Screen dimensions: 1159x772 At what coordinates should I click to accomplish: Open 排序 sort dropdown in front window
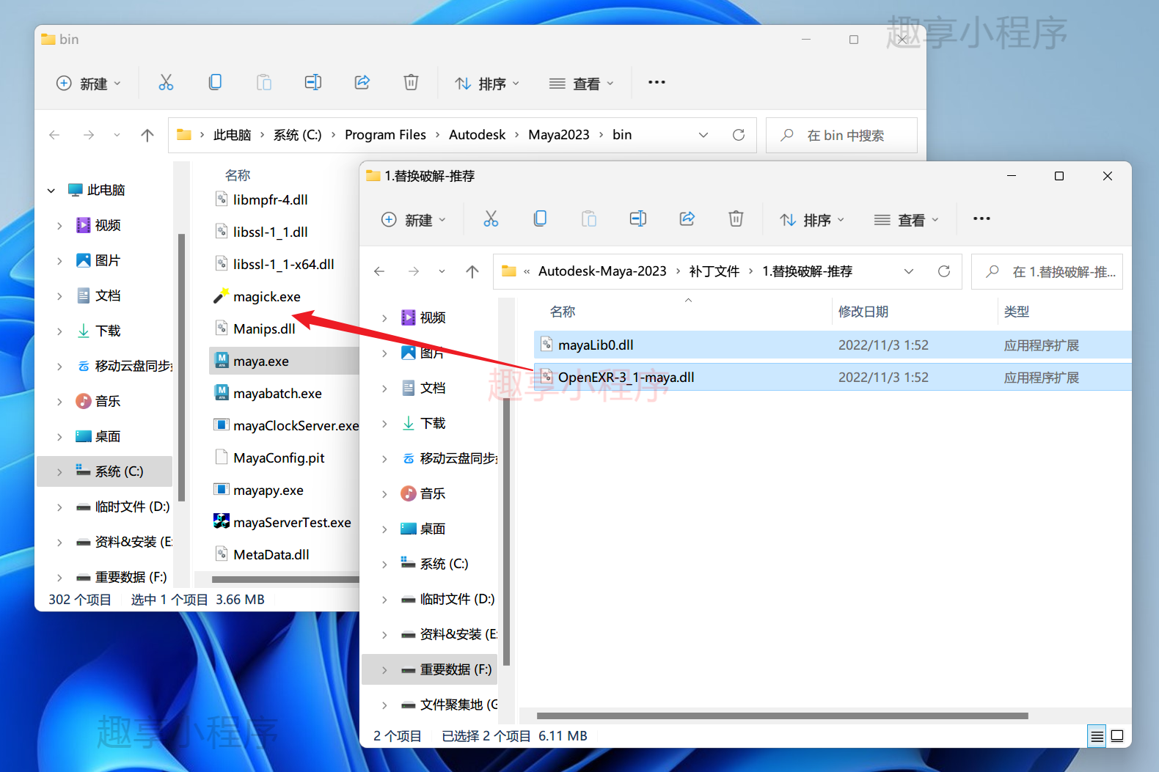coord(812,219)
